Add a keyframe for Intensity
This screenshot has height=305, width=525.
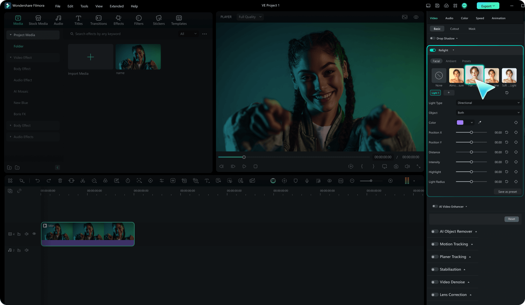(516, 162)
